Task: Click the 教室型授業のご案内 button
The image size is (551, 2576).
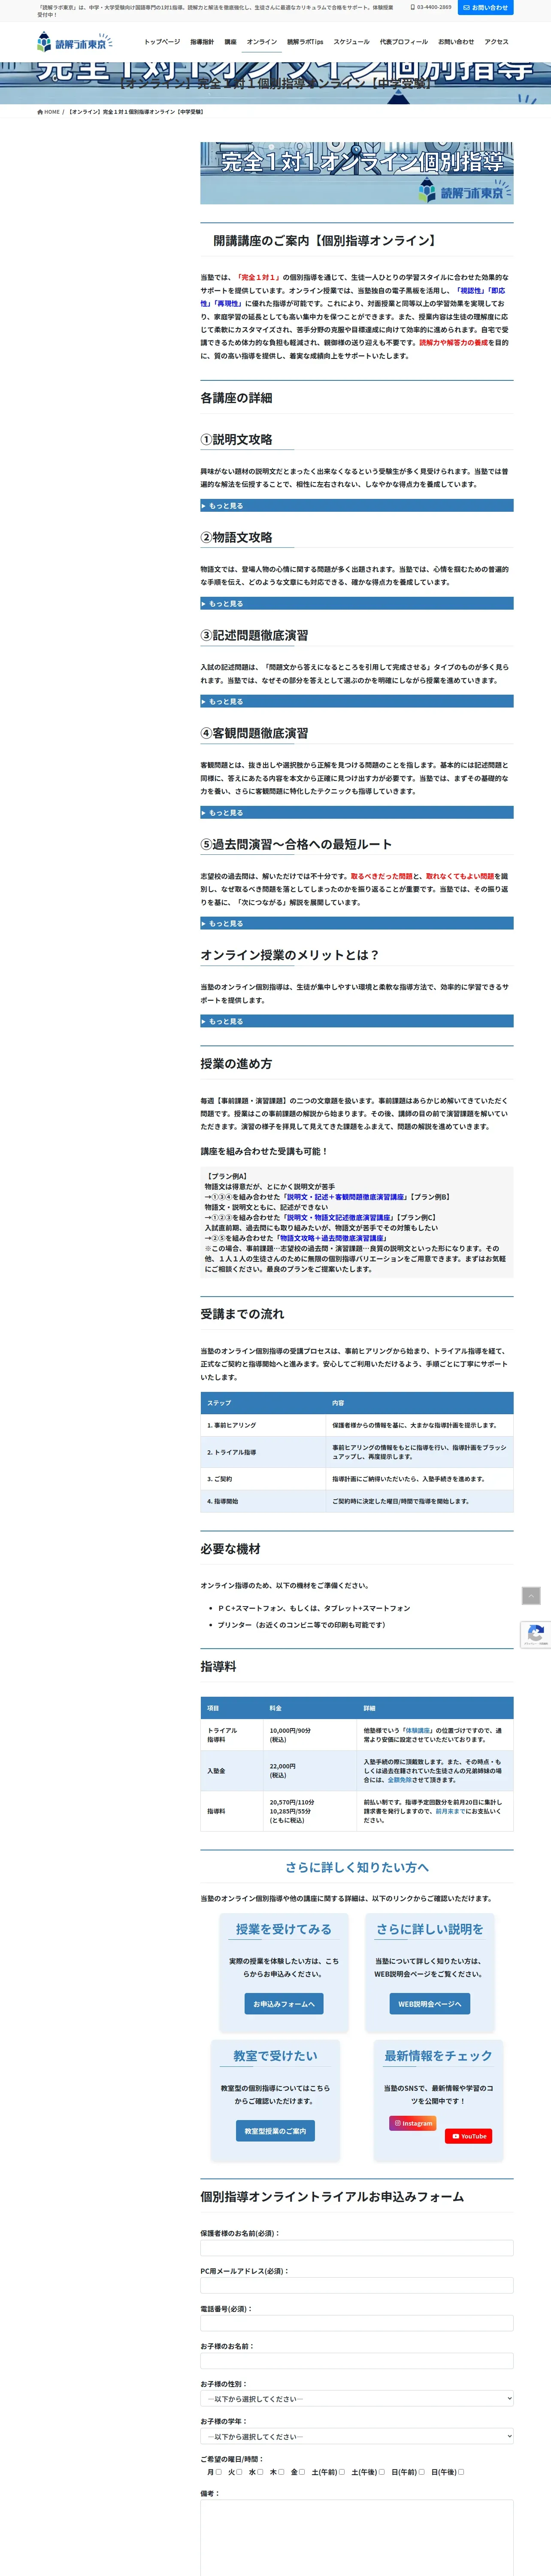Action: click(x=276, y=2131)
